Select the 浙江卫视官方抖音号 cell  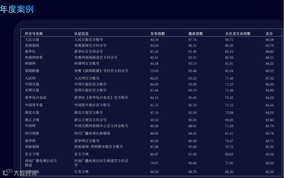tap(90, 120)
